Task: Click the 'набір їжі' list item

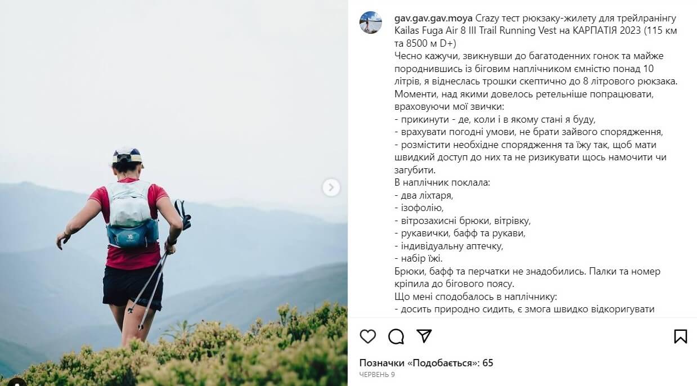Action: (x=419, y=259)
